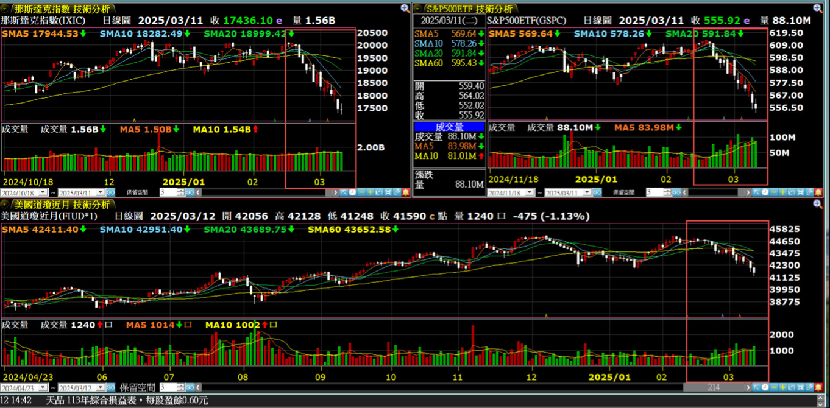Click the yellow plus zoom-in icon in S&P500ETF toolbar
This screenshot has height=408, width=830.
click(x=782, y=192)
